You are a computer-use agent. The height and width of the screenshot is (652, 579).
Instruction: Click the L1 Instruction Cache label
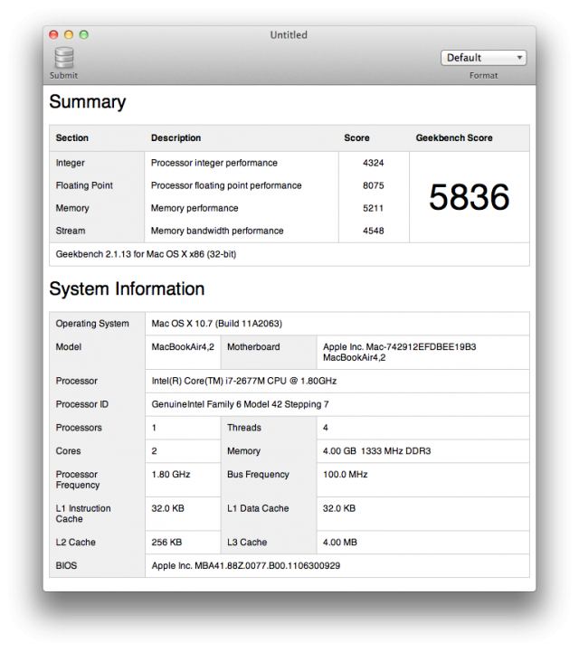83,514
